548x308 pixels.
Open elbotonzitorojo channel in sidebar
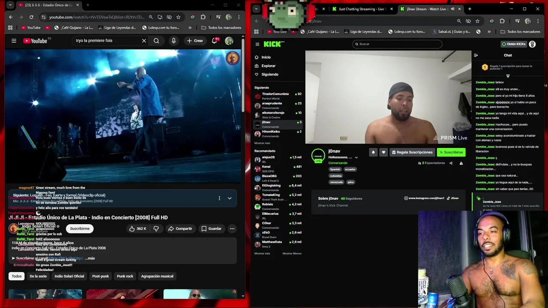[278, 115]
